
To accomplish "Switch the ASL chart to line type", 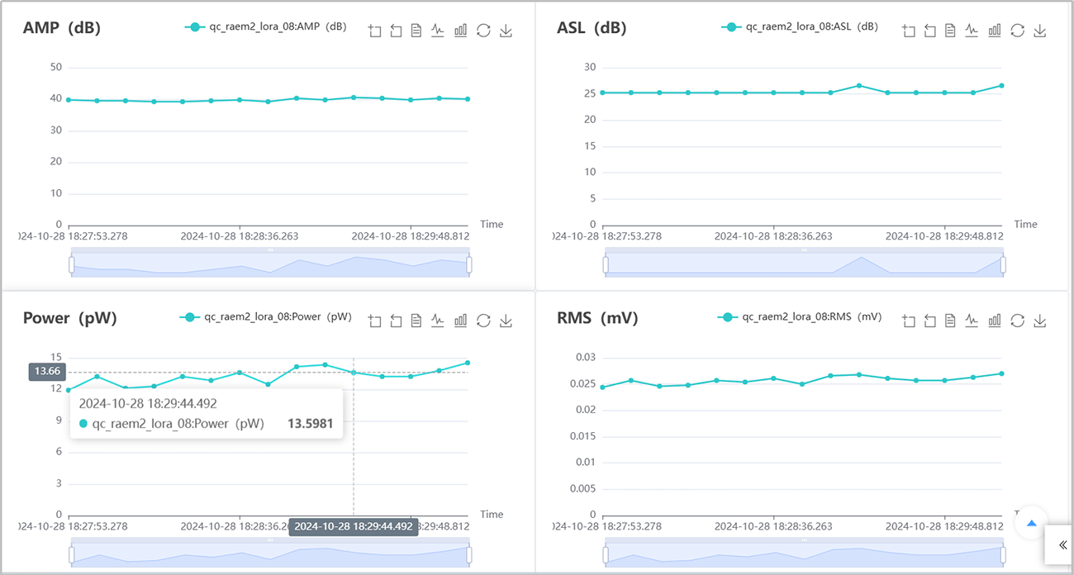I will (972, 31).
